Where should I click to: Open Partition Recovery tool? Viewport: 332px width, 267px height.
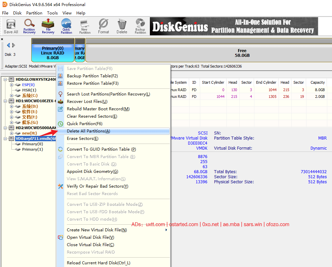pyautogui.click(x=29, y=27)
